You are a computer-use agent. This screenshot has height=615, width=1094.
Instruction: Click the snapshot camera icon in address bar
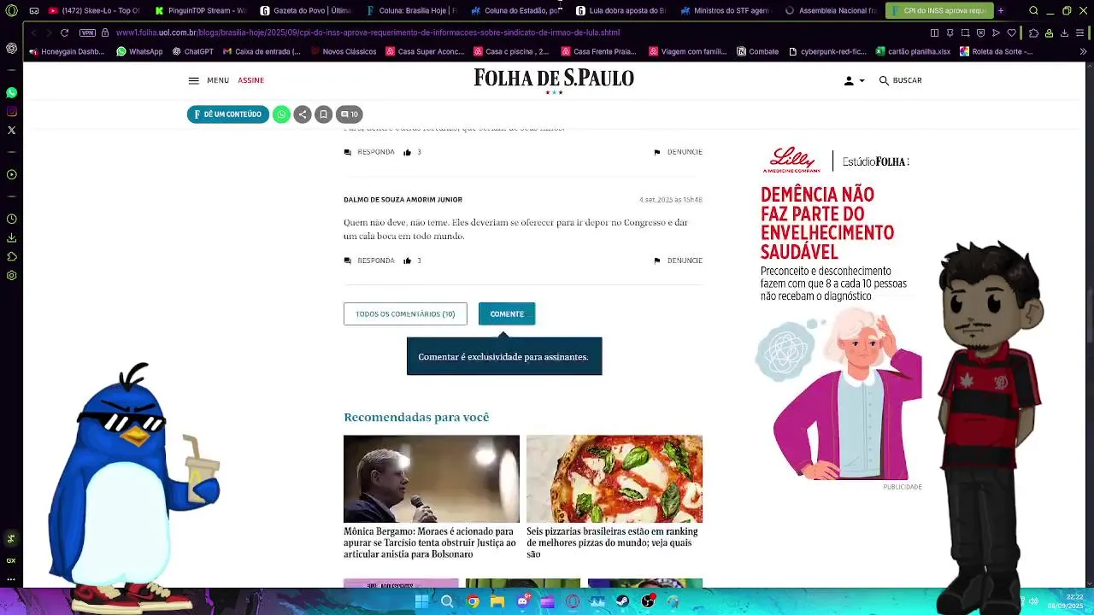pyautogui.click(x=965, y=32)
